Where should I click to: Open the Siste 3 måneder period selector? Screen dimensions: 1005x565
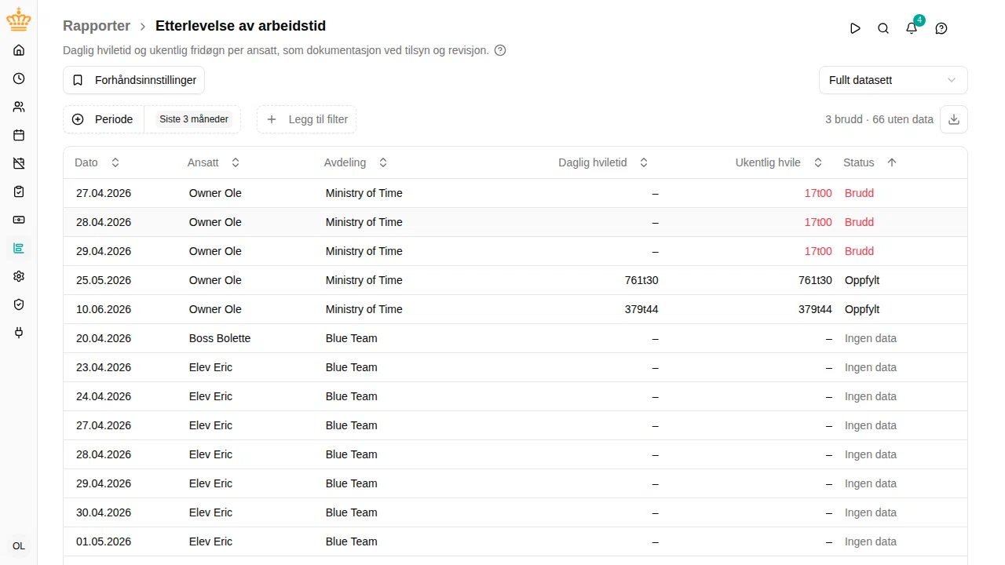point(193,119)
